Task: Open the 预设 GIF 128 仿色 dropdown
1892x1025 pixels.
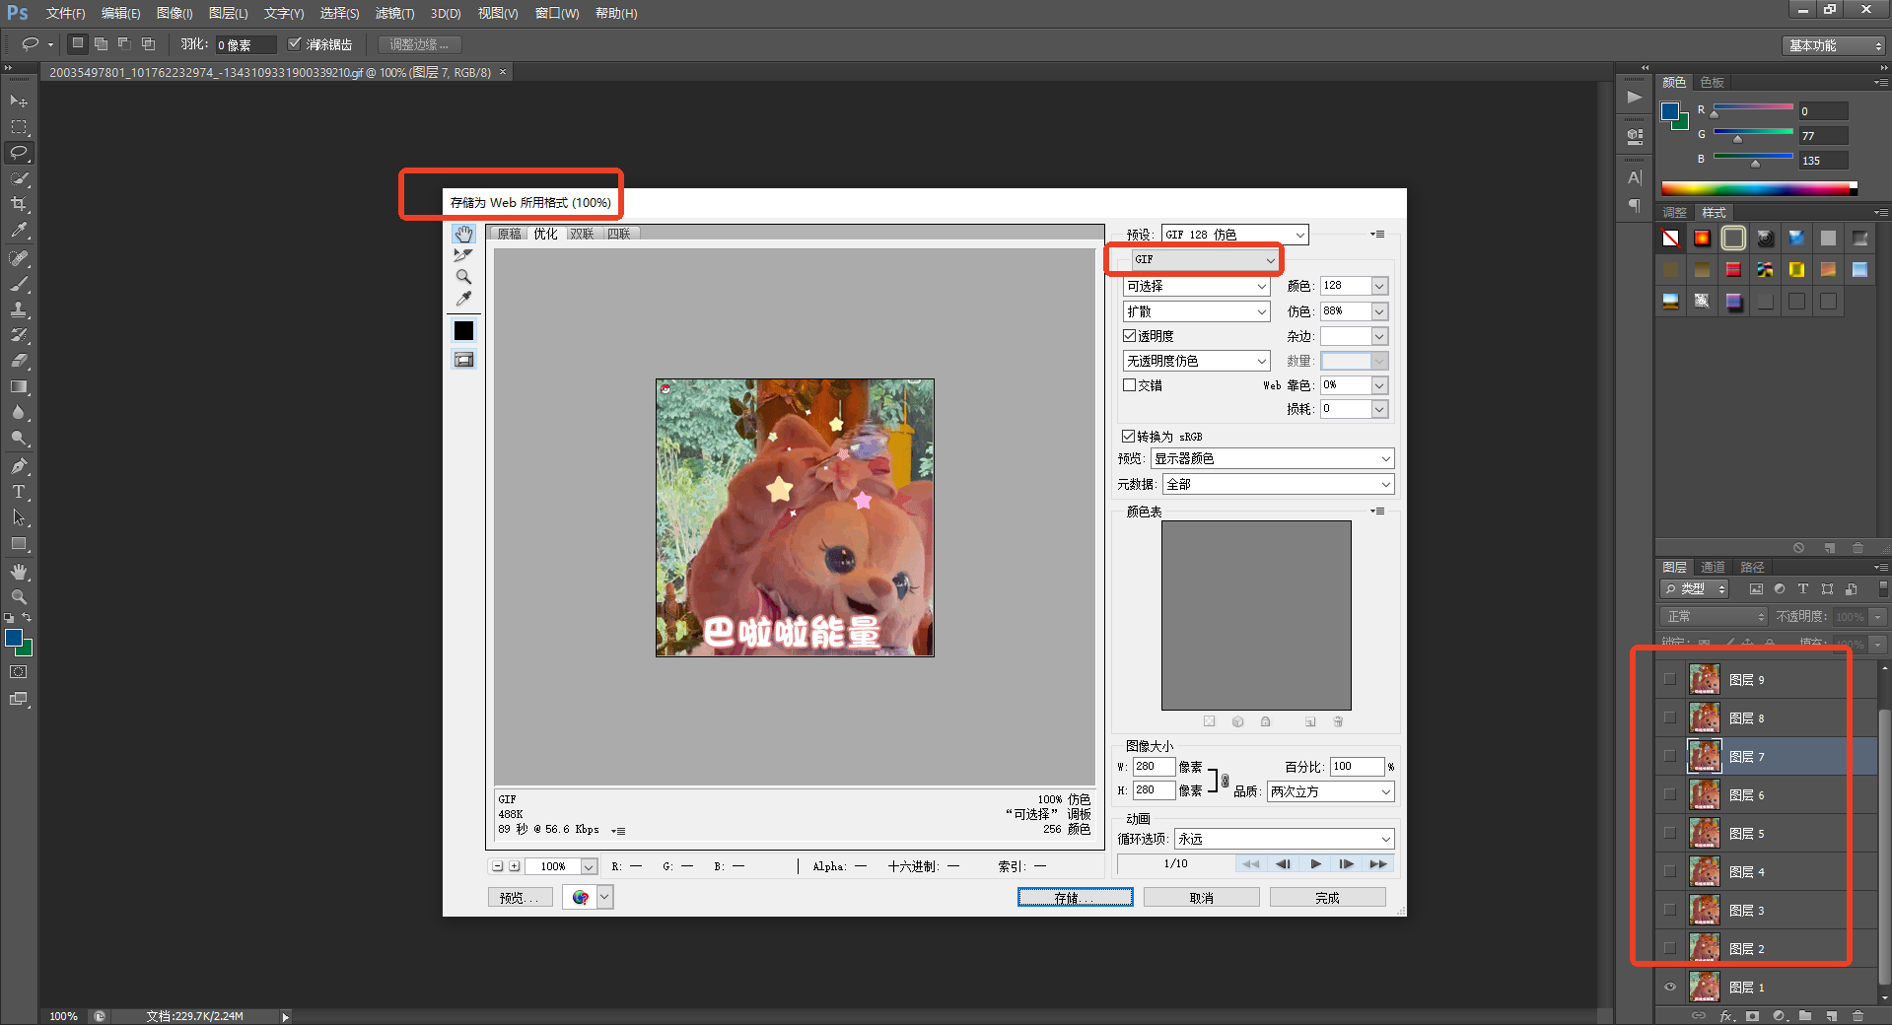Action: pyautogui.click(x=1235, y=235)
